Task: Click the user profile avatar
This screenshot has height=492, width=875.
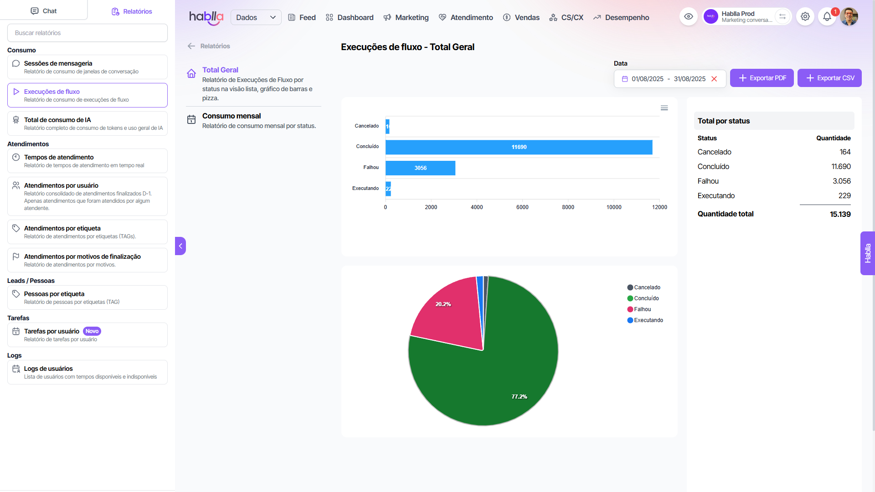Action: (849, 17)
